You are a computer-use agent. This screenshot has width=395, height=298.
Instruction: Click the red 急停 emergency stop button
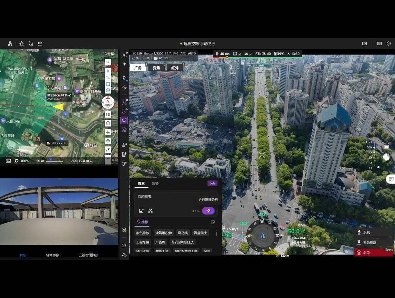tap(373, 252)
